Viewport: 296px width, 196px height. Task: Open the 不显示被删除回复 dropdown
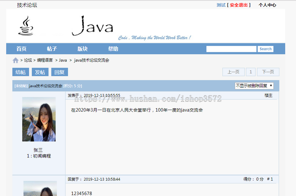point(254,86)
